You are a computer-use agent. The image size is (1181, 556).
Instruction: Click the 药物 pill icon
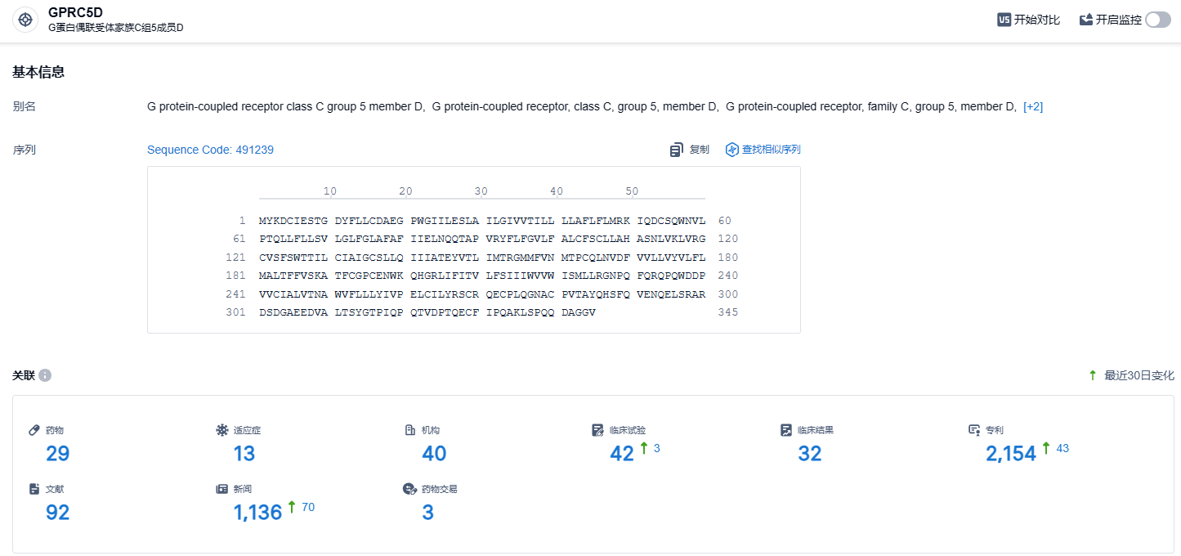[x=34, y=430]
